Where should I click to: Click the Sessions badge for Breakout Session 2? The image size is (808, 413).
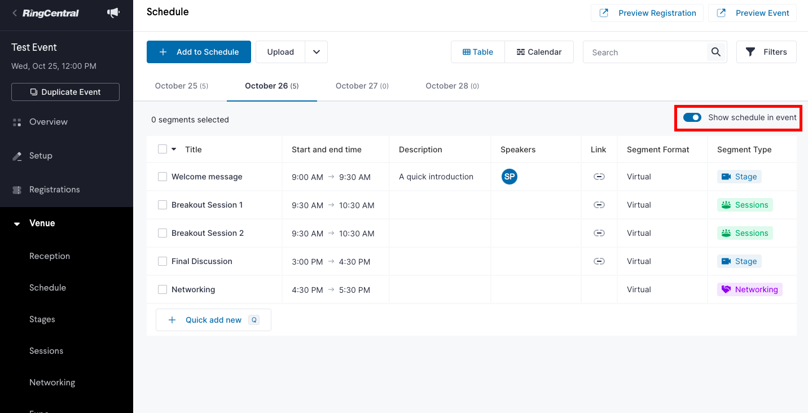tap(745, 233)
